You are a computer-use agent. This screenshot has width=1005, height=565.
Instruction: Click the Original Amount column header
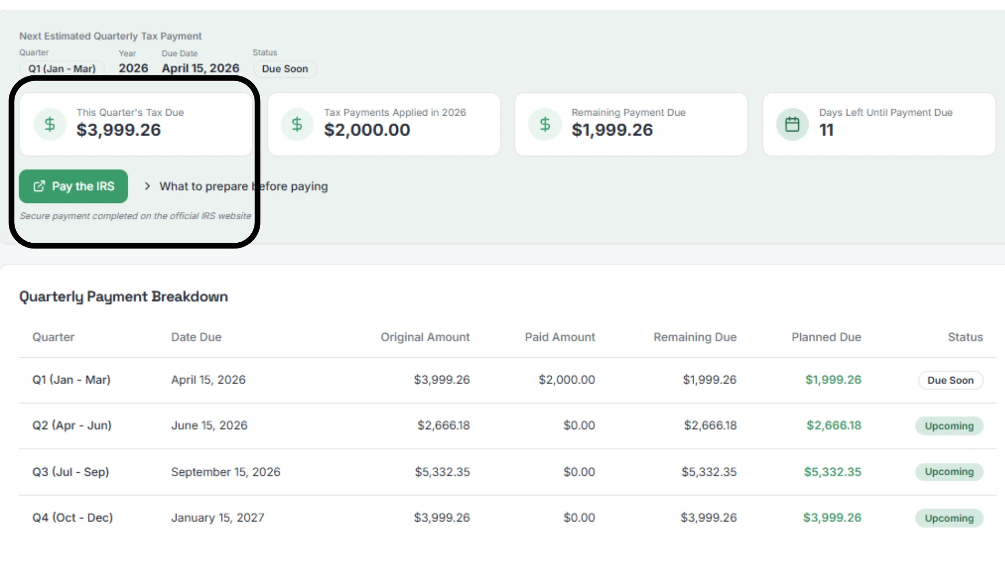(425, 337)
